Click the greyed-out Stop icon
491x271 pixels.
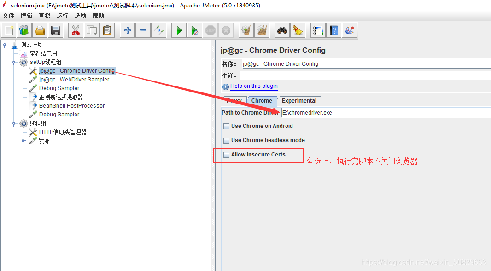coord(210,30)
